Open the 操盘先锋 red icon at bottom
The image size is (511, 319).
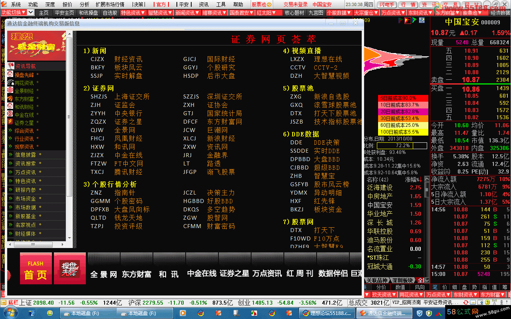click(x=70, y=268)
